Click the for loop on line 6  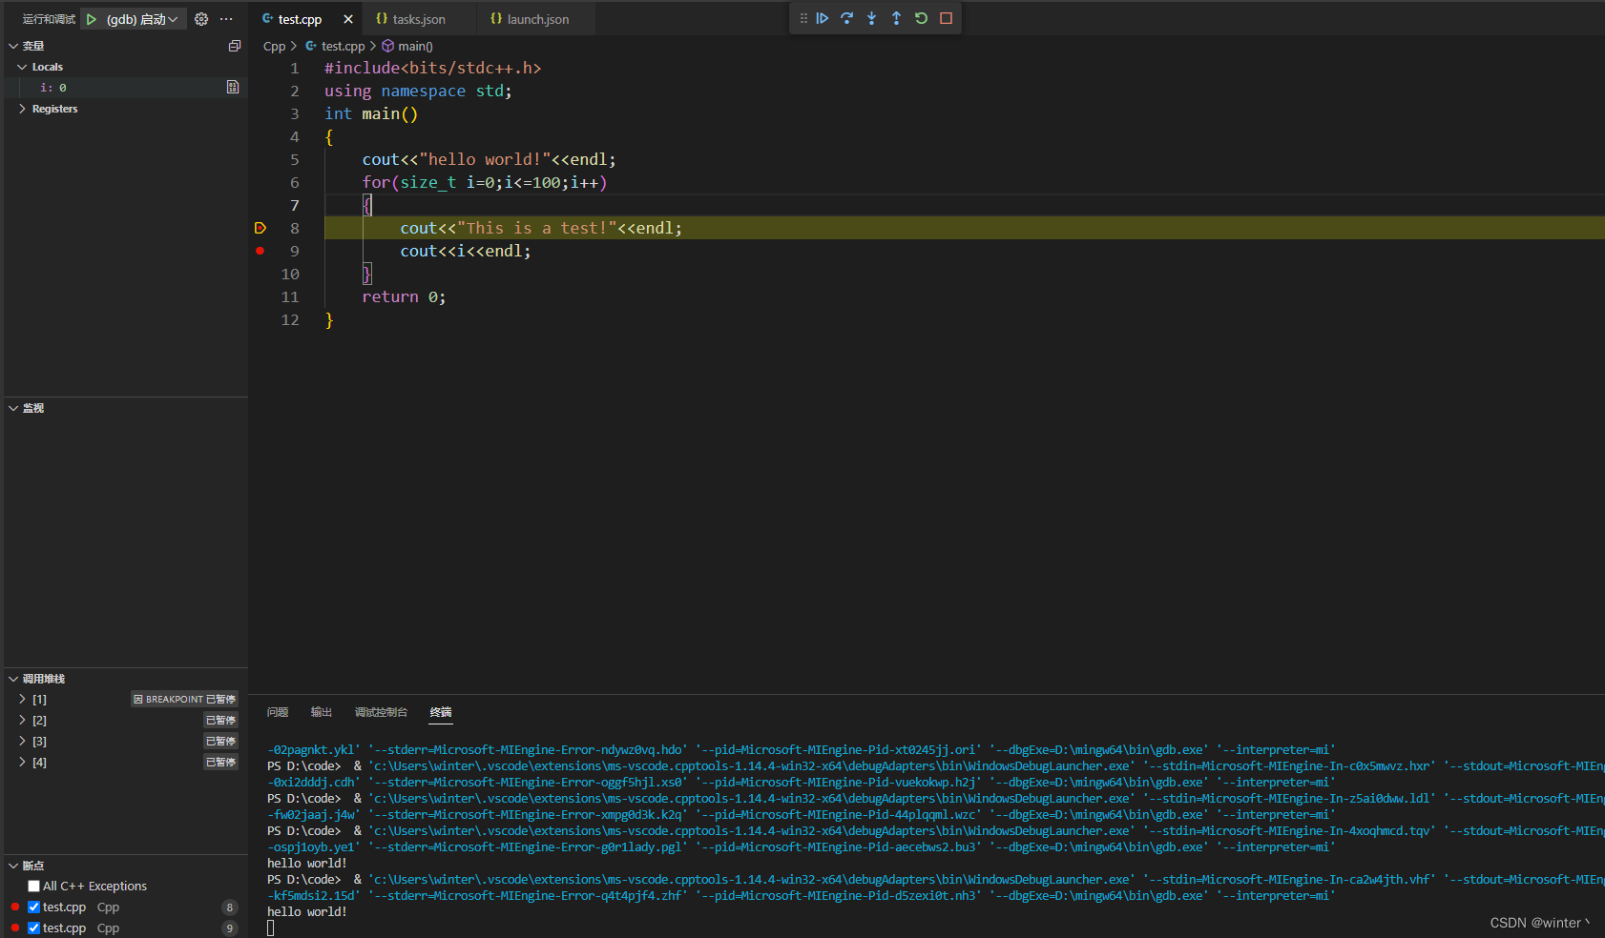[x=485, y=182]
